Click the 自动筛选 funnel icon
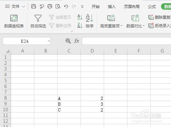Image resolution: width=171 pixels, height=127 pixels. tap(38, 18)
